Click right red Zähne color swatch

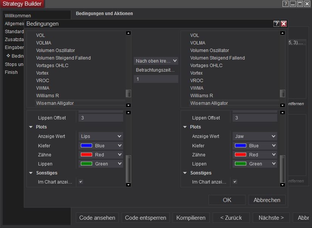(241, 155)
